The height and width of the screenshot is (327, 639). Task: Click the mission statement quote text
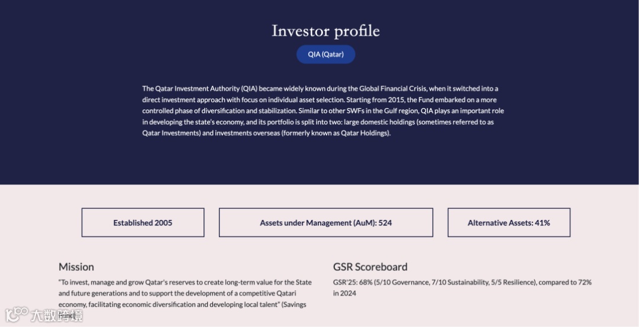pyautogui.click(x=185, y=299)
